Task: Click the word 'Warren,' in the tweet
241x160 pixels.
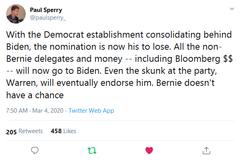Action: click(22, 83)
